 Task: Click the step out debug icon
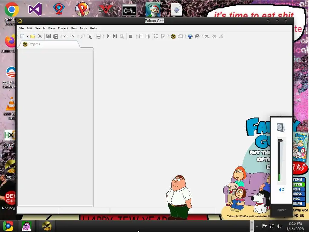tap(221, 36)
